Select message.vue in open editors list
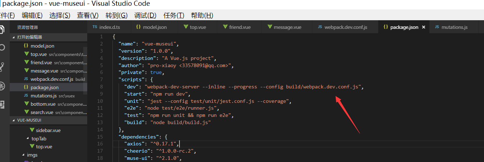Viewport: 484px width, 162px height. point(49,71)
